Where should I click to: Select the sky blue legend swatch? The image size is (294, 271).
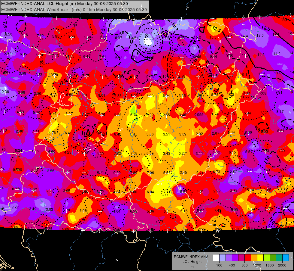[x=286, y=258]
